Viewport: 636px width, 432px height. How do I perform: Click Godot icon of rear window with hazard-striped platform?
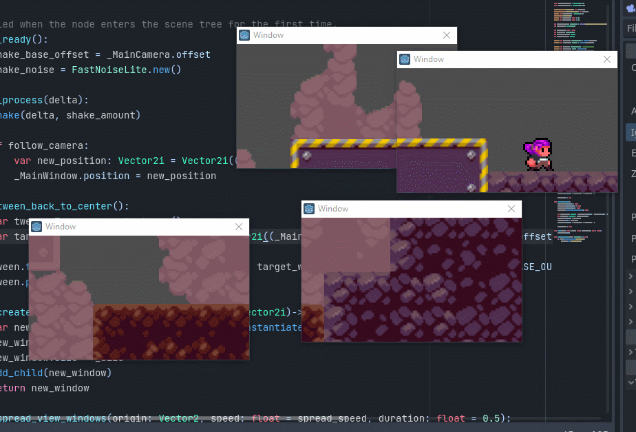click(x=244, y=35)
